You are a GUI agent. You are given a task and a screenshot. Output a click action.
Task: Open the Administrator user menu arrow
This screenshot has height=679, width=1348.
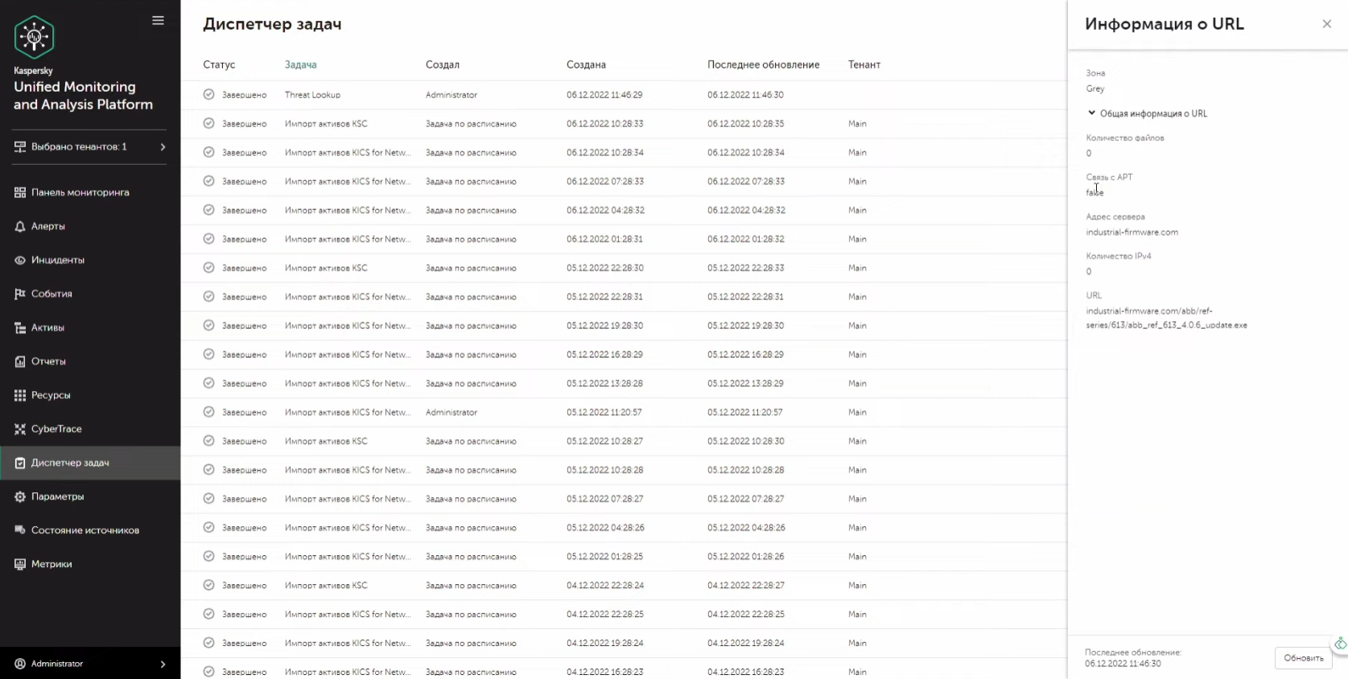(x=163, y=665)
